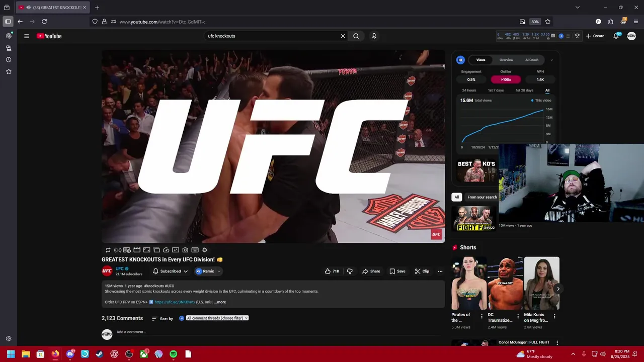Click the >100x Outlier badge

click(x=506, y=79)
